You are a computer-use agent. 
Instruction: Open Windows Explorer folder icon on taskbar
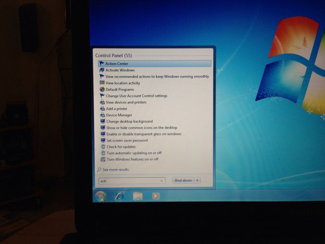pyautogui.click(x=138, y=196)
